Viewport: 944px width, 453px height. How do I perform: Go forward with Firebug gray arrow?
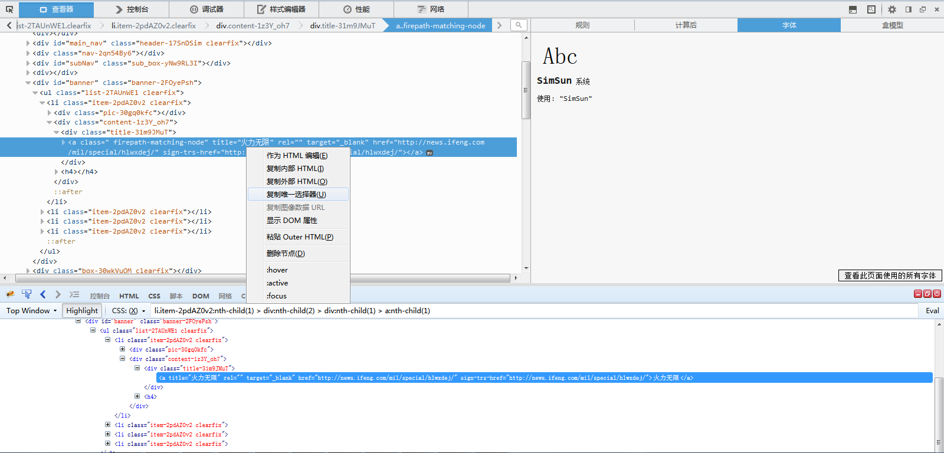(57, 294)
